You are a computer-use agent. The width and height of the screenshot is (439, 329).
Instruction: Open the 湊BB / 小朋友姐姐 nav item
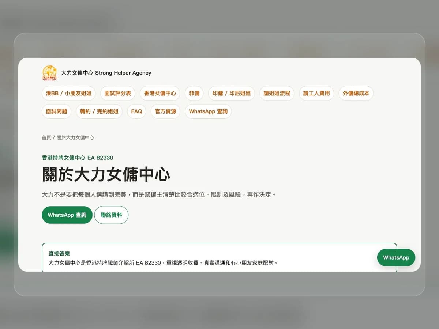click(x=68, y=93)
